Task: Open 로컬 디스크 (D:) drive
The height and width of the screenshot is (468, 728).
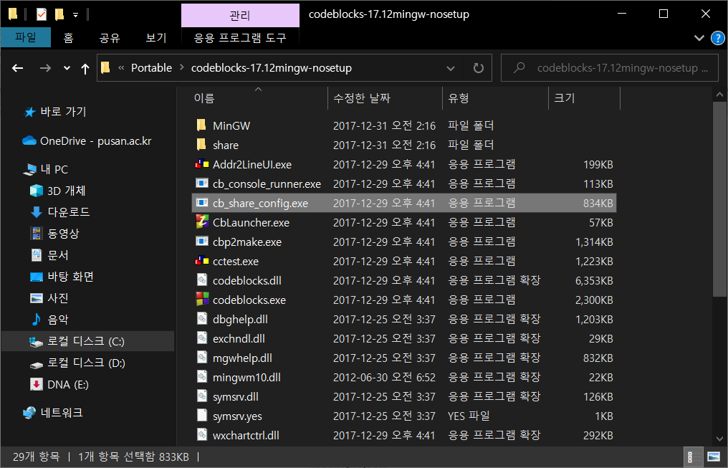Action: [x=77, y=363]
